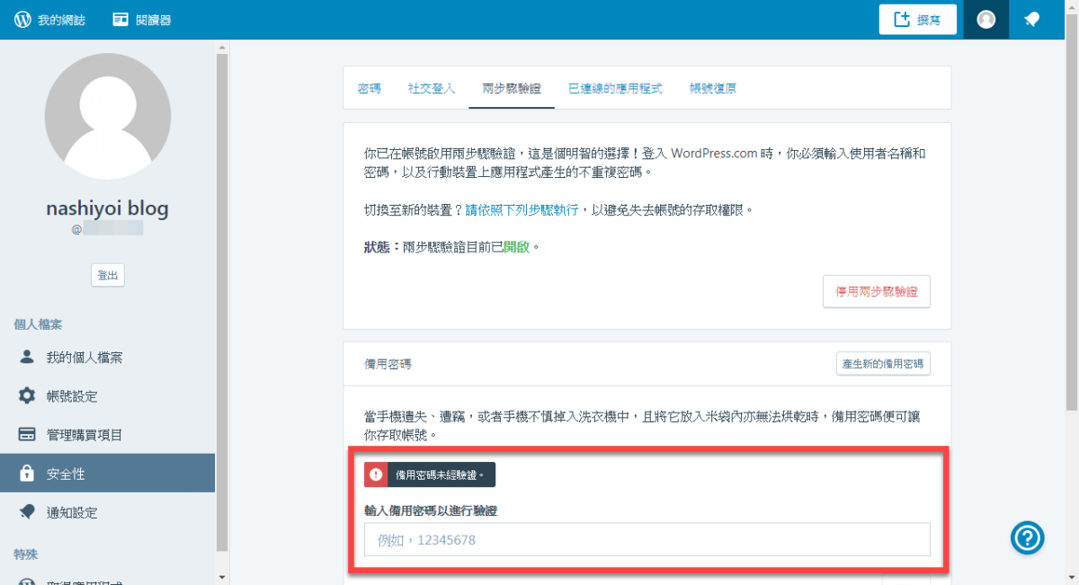This screenshot has width=1079, height=585.
Task: Switch to the 密碼 tab
Action: coord(370,88)
